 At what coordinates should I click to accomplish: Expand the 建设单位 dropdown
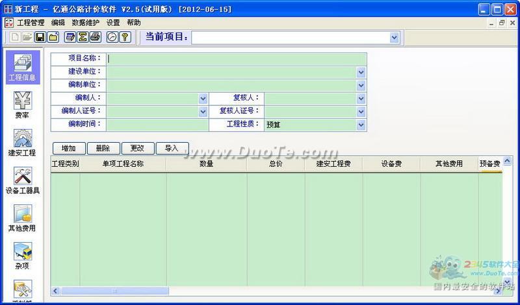point(361,72)
